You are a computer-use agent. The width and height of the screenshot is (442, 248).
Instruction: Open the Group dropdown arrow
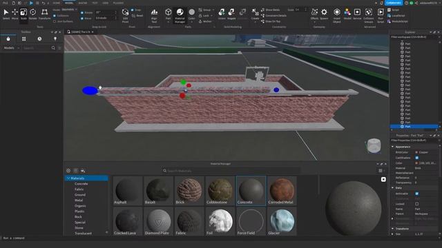[213, 10]
